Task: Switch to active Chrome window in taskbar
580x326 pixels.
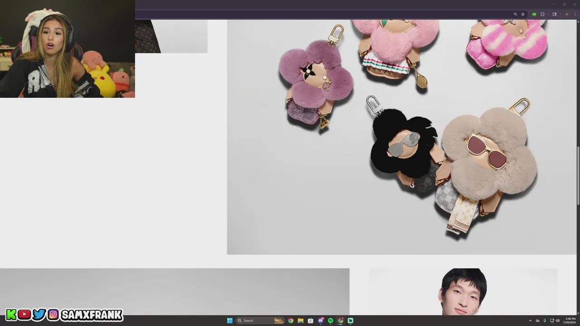Action: (340, 321)
